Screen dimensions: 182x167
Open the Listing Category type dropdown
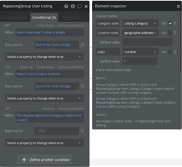coord(140,23)
